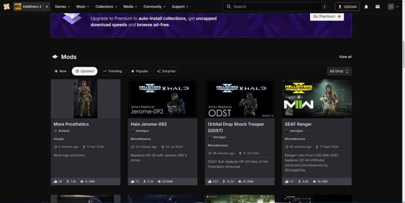Expand the Collections menu
This screenshot has height=203, width=405.
click(x=106, y=7)
